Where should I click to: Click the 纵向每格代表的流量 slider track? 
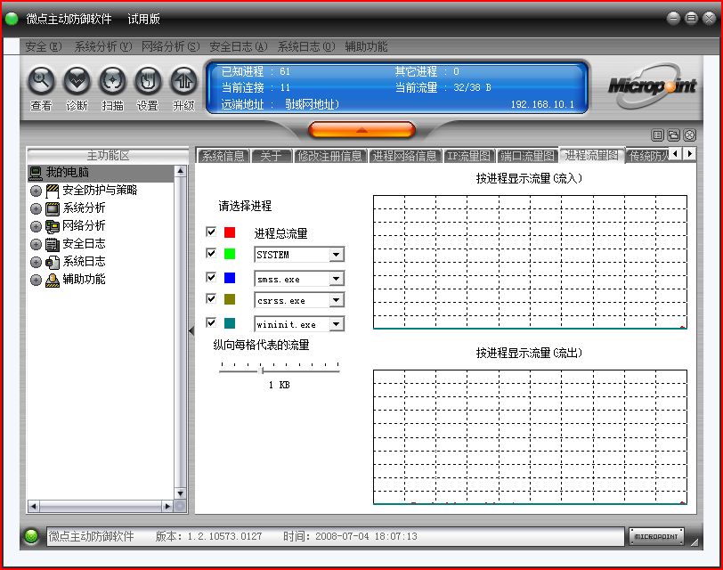(x=280, y=370)
